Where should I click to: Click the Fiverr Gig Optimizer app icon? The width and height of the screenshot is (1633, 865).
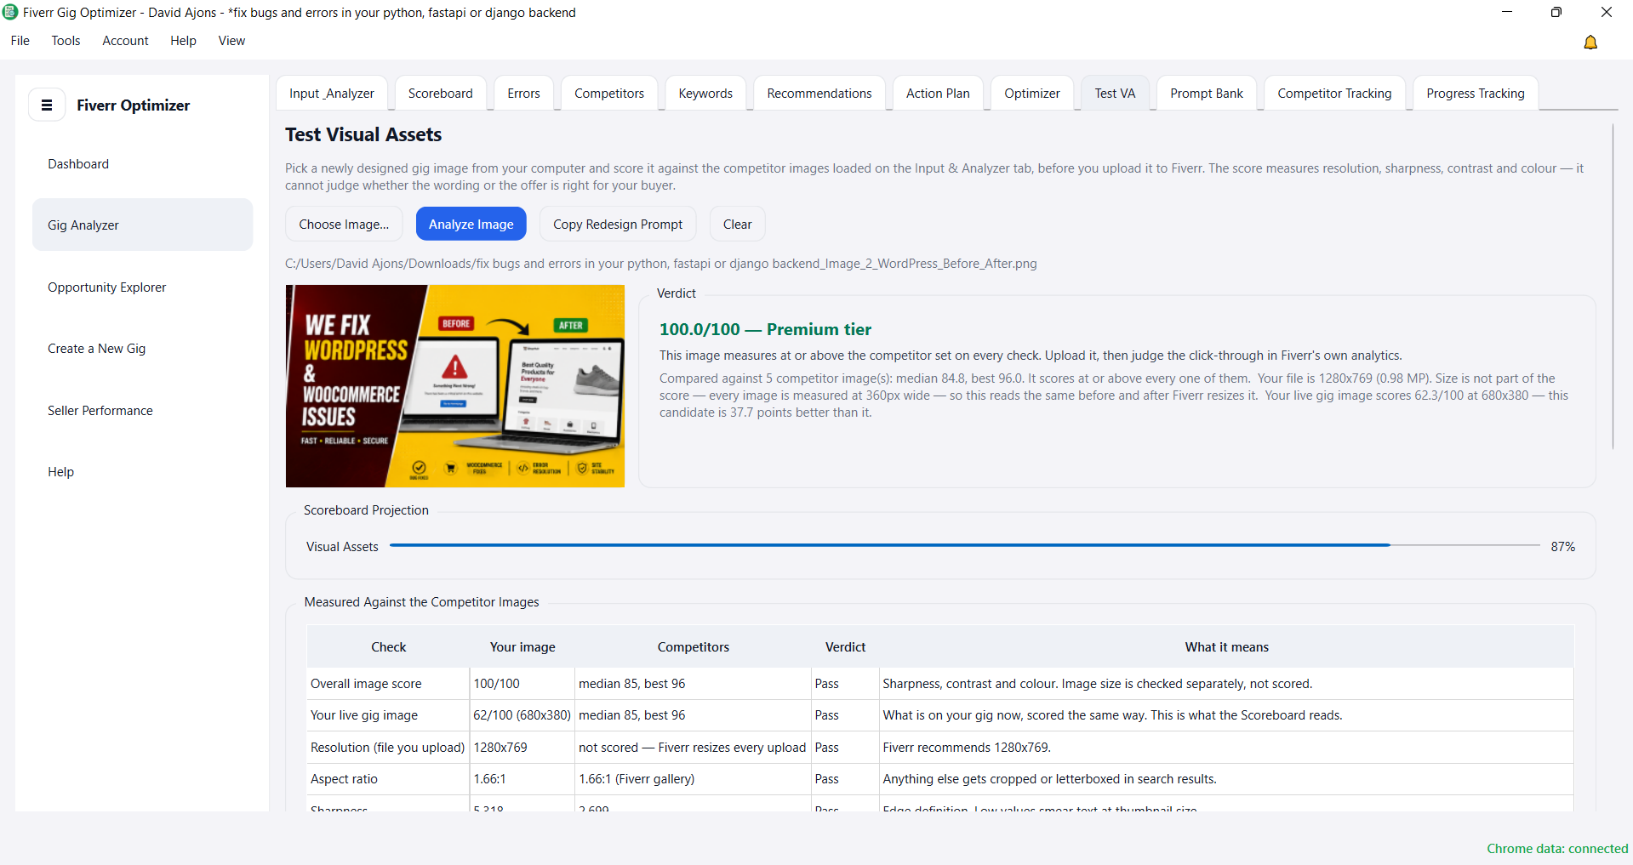pyautogui.click(x=10, y=12)
